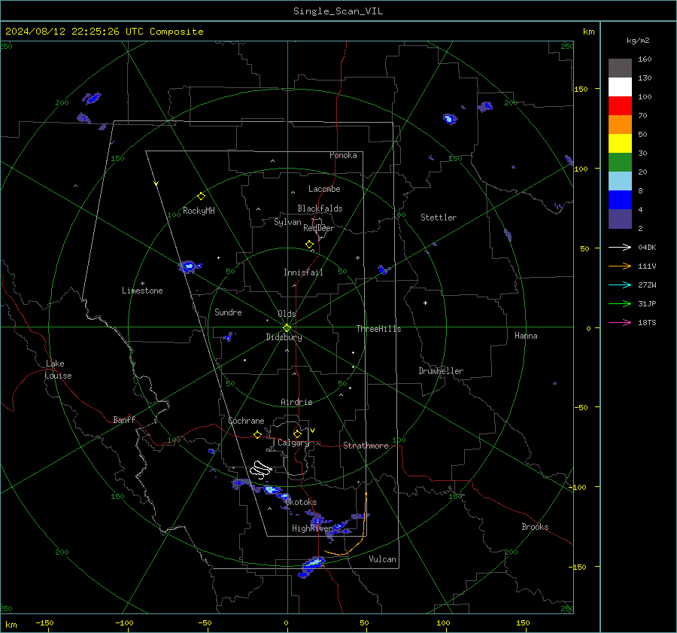Click the 04DK legend label
Screen dimensions: 677x633
[647, 248]
